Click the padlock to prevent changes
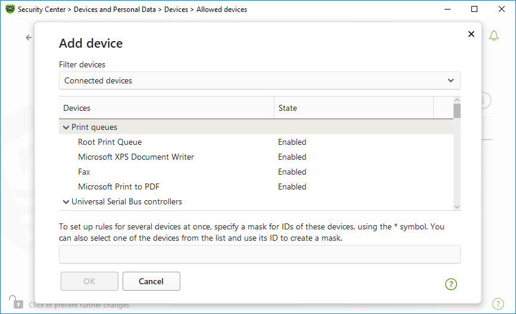This screenshot has width=516, height=314. 16,302
